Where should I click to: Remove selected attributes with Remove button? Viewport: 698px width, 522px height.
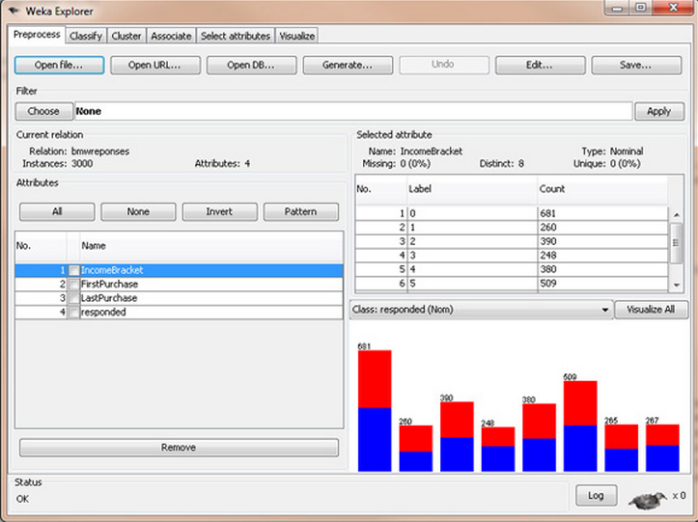pyautogui.click(x=179, y=448)
